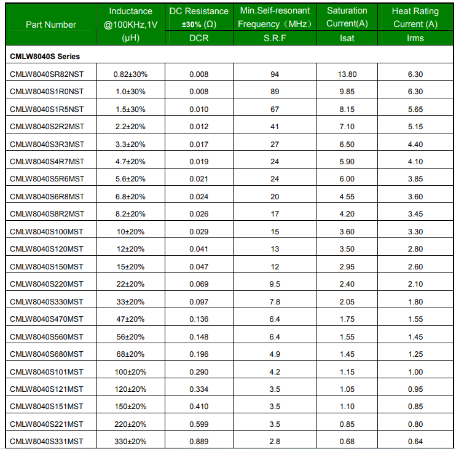The width and height of the screenshot is (456, 449).
Task: Click part number CMLW8040S6R8MST
Action: [47, 197]
